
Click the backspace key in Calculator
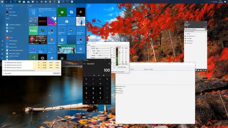point(100,84)
